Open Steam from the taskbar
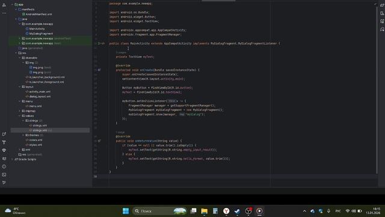Viewport: 385px width, 217px height. 237,211
